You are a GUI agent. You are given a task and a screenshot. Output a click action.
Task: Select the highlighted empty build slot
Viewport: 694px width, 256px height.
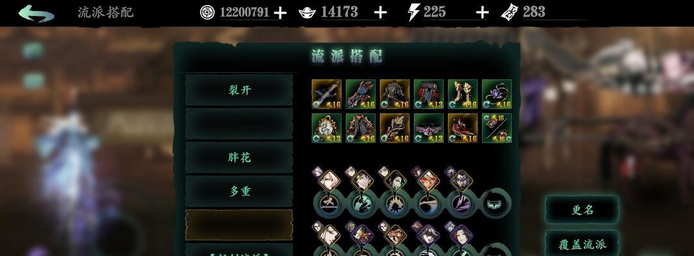click(x=239, y=225)
